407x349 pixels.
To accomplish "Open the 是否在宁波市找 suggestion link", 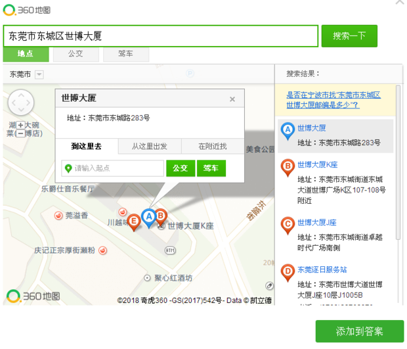I will coord(333,100).
